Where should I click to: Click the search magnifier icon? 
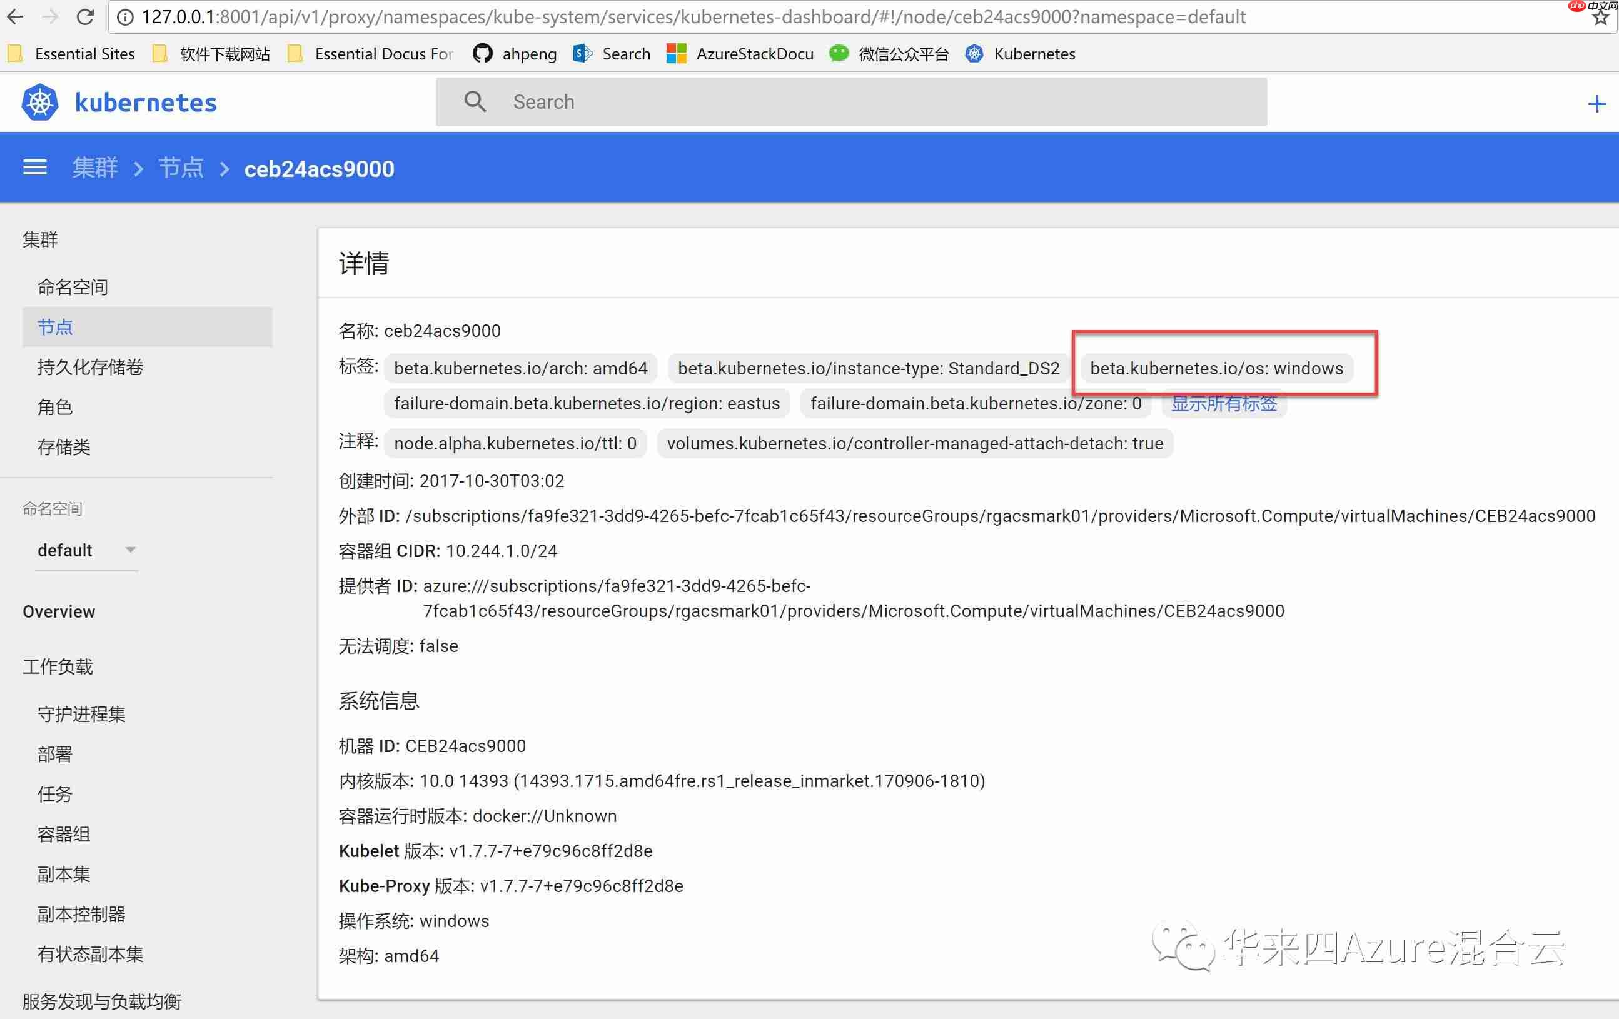475,101
